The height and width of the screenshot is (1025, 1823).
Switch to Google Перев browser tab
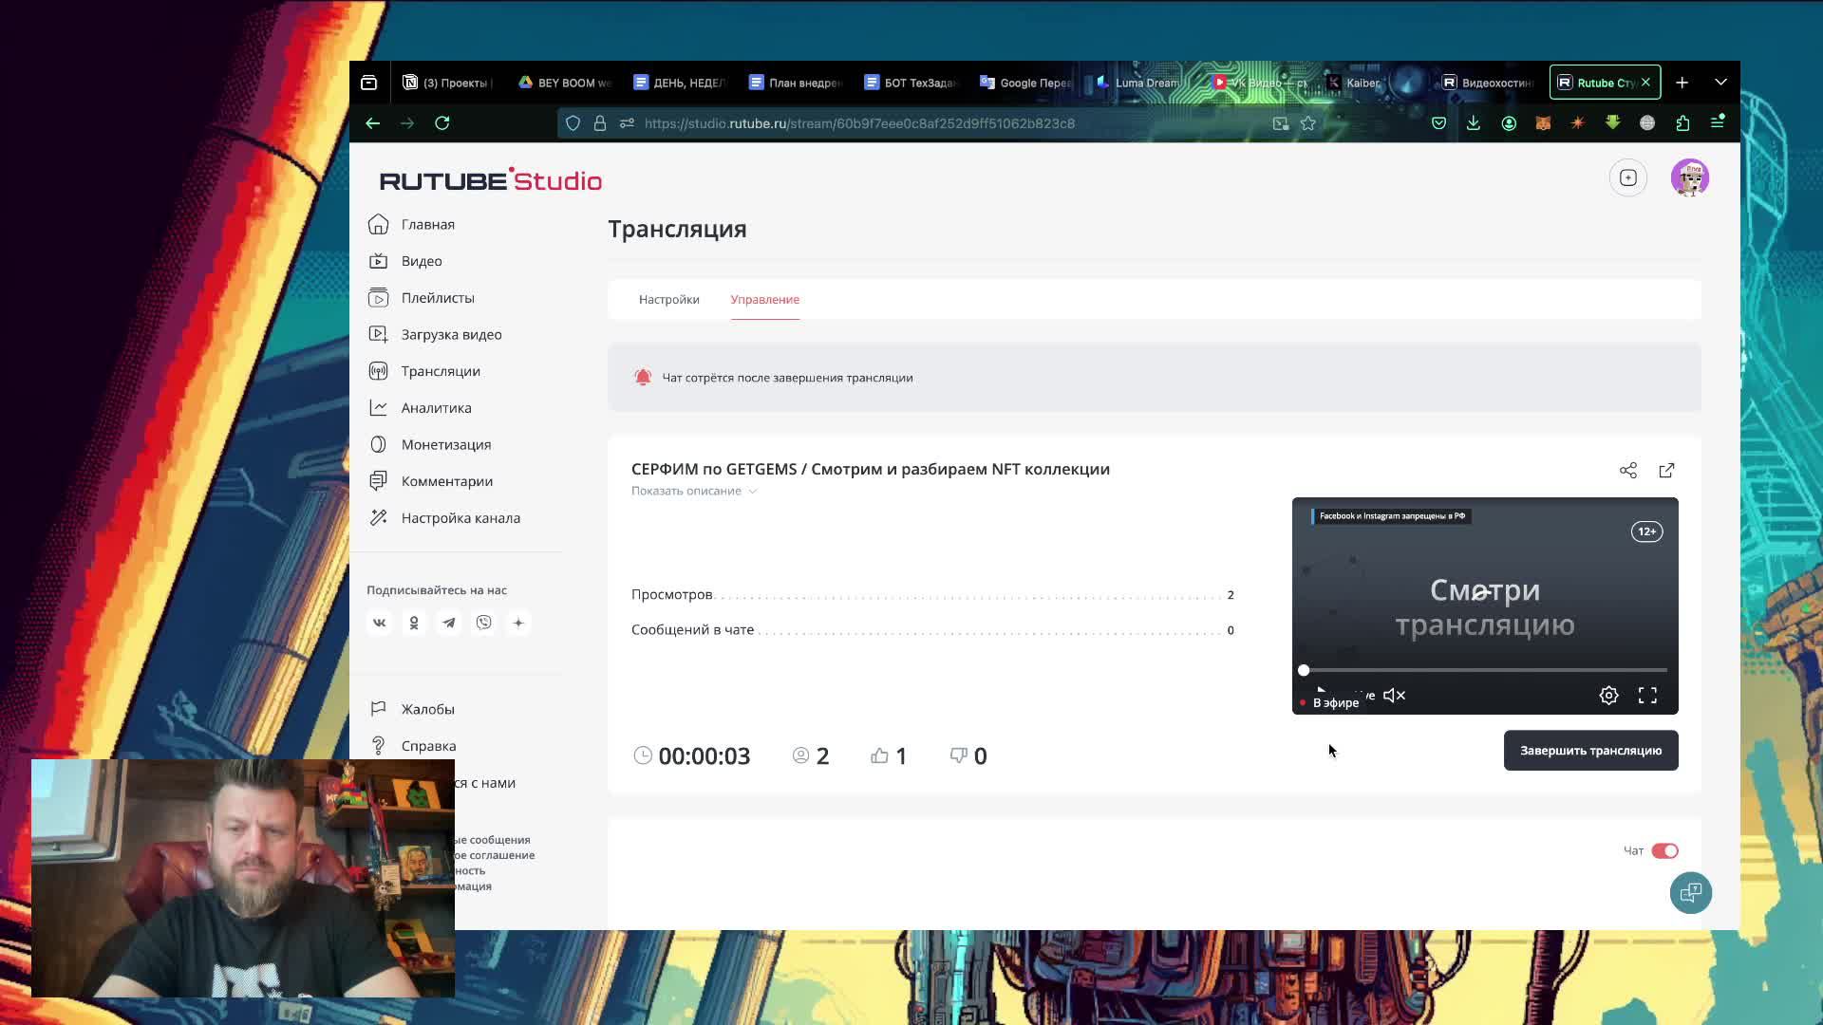1025,83
